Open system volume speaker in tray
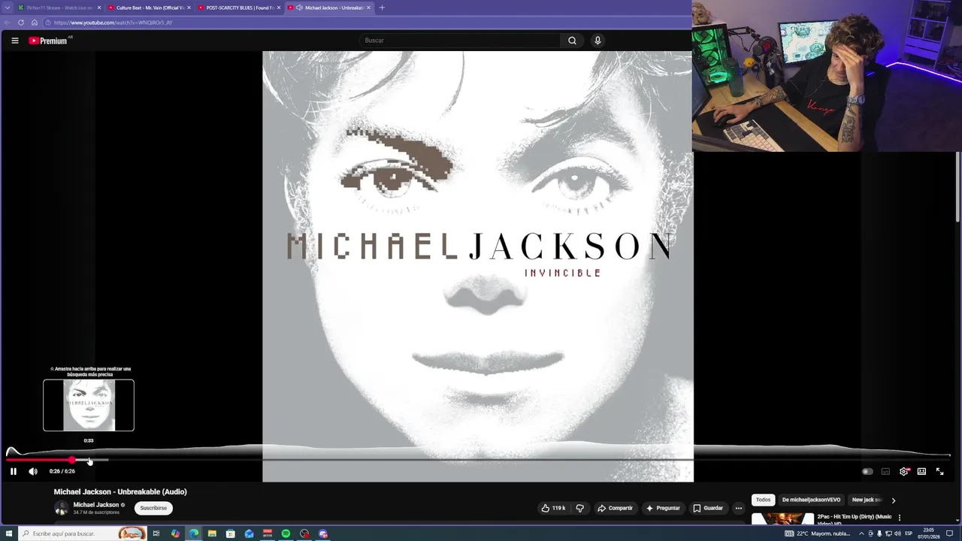Image resolution: width=962 pixels, height=541 pixels. (897, 533)
